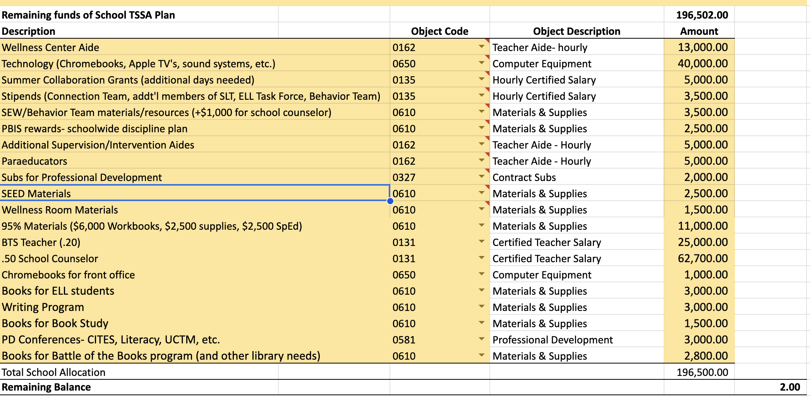Select the SEED Materials cell
The width and height of the screenshot is (810, 396).
195,193
